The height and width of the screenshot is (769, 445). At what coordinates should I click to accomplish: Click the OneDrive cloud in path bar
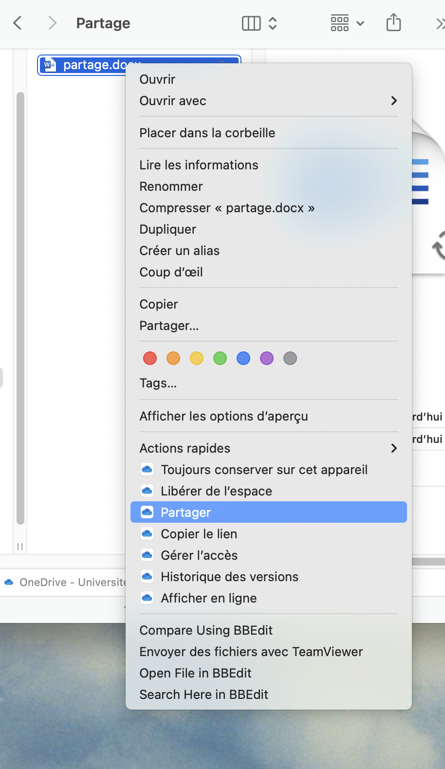click(x=9, y=583)
